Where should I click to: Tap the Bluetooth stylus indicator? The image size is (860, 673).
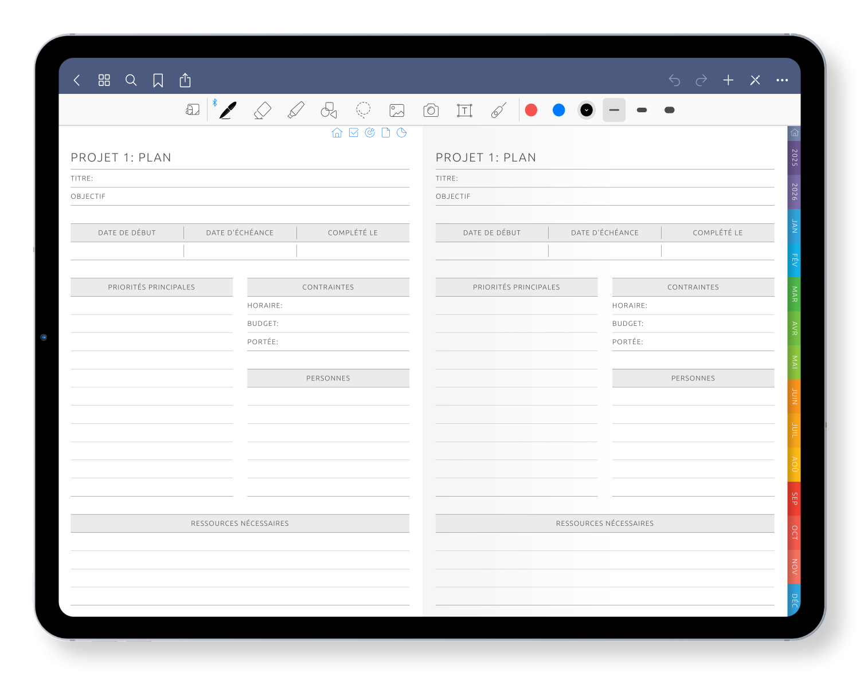click(x=214, y=103)
